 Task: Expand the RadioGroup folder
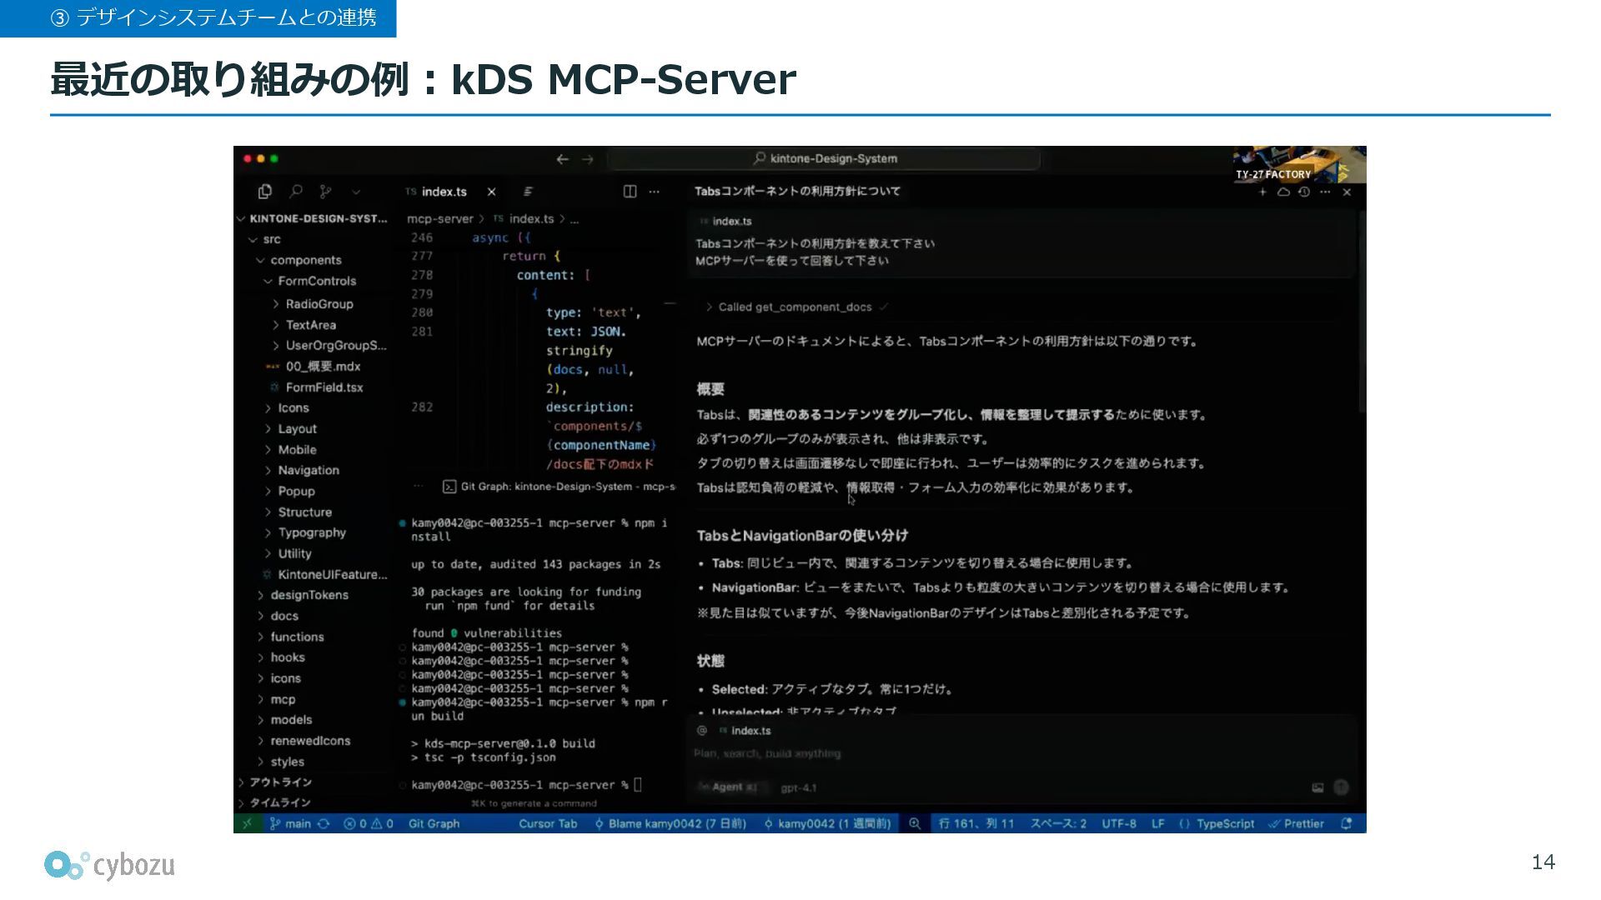point(313,304)
